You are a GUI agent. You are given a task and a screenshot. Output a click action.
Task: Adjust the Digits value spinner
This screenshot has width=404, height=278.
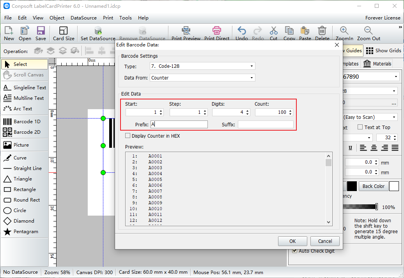click(x=248, y=112)
